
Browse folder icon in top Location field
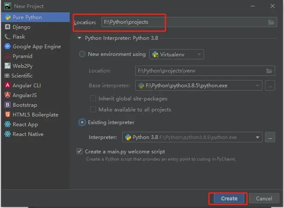[x=271, y=22]
